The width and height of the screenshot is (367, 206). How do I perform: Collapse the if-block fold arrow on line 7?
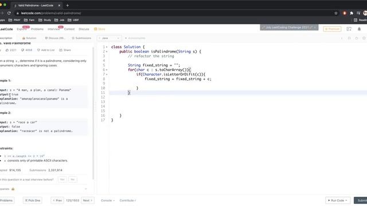click(107, 74)
